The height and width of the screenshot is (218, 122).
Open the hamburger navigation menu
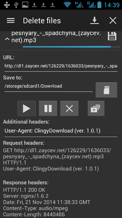coord(11,21)
